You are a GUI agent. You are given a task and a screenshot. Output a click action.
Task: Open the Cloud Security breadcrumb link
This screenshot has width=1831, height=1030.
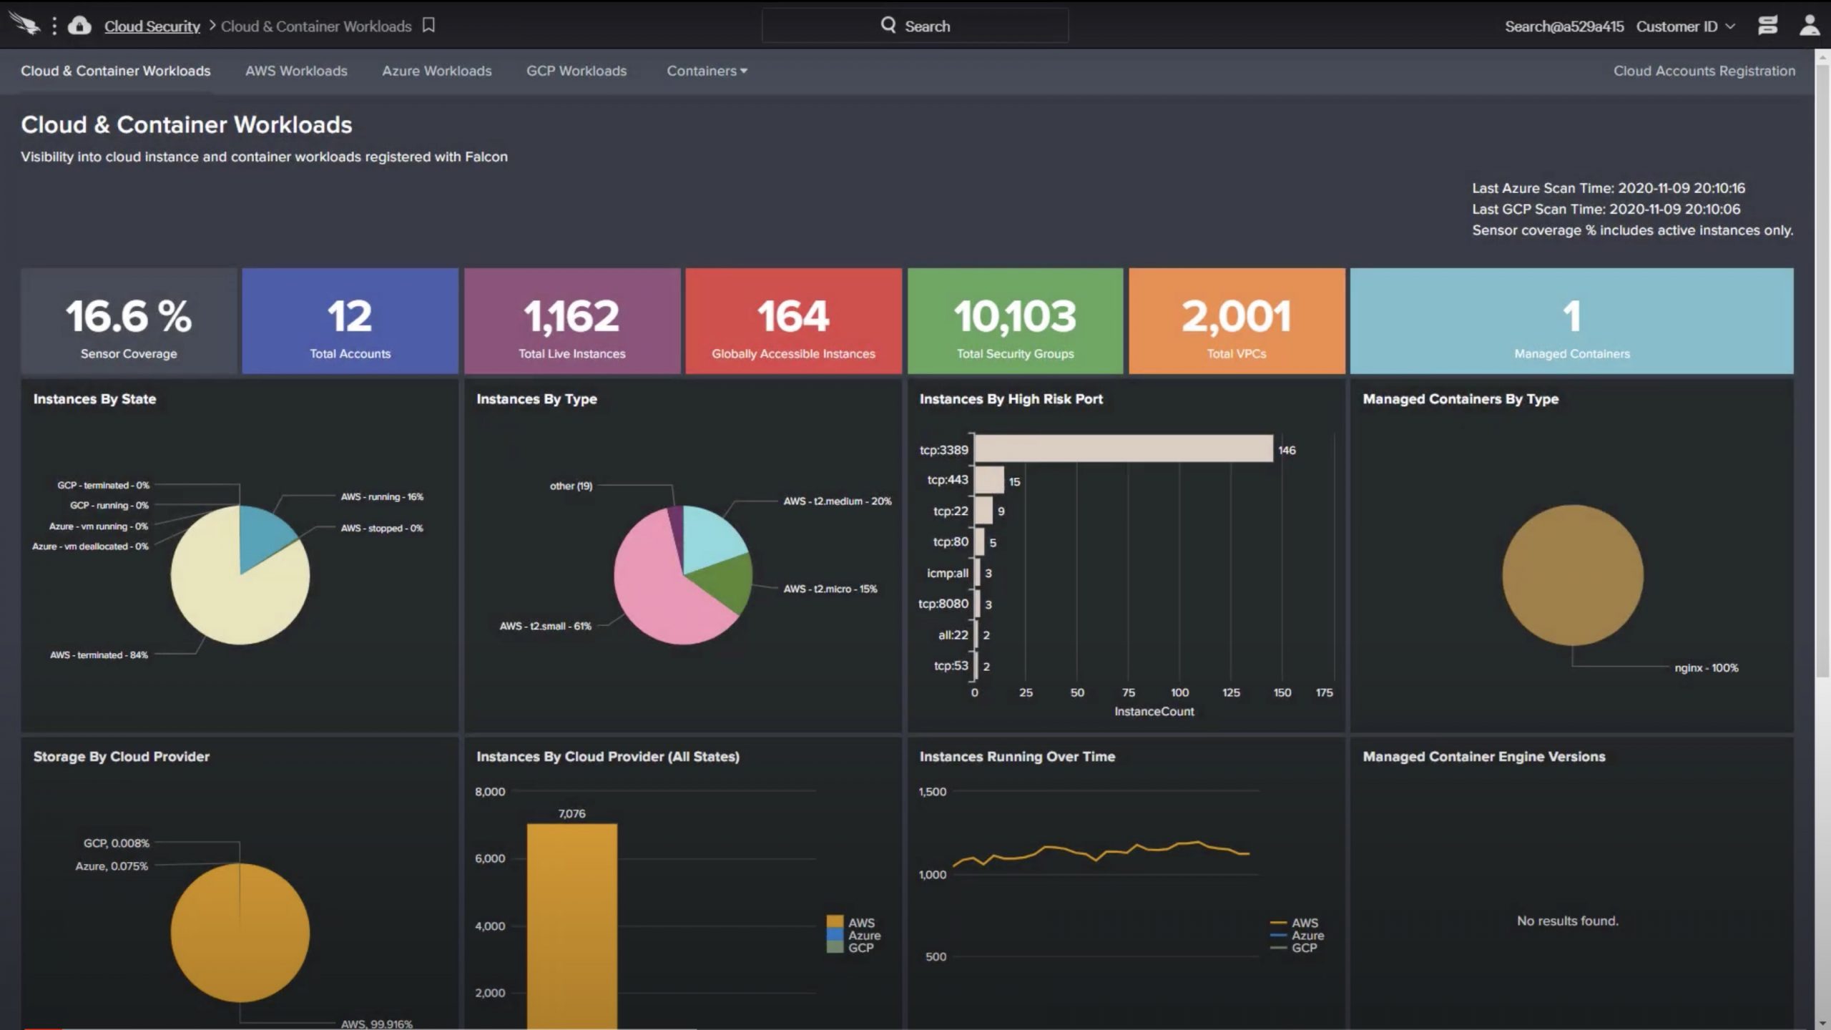152,26
